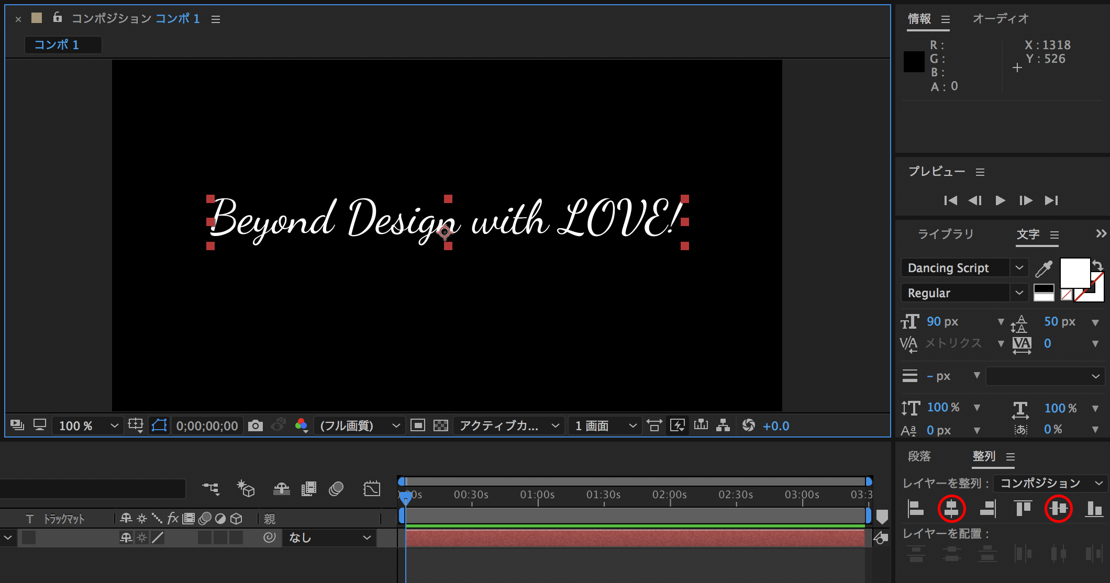1110x583 pixels.
Task: Expand the font family dropdown for Dancing Script
Action: click(1019, 267)
